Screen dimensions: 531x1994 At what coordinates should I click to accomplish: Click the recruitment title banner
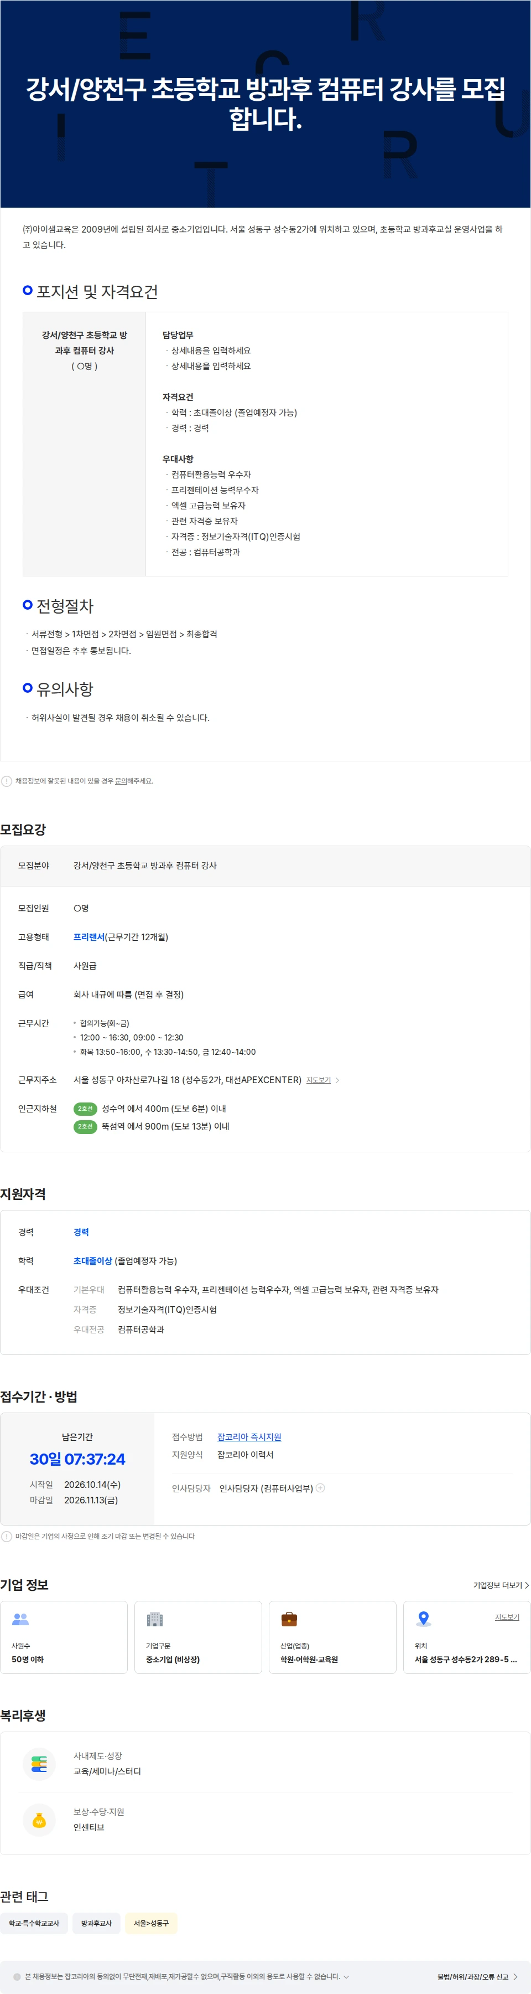tap(265, 104)
